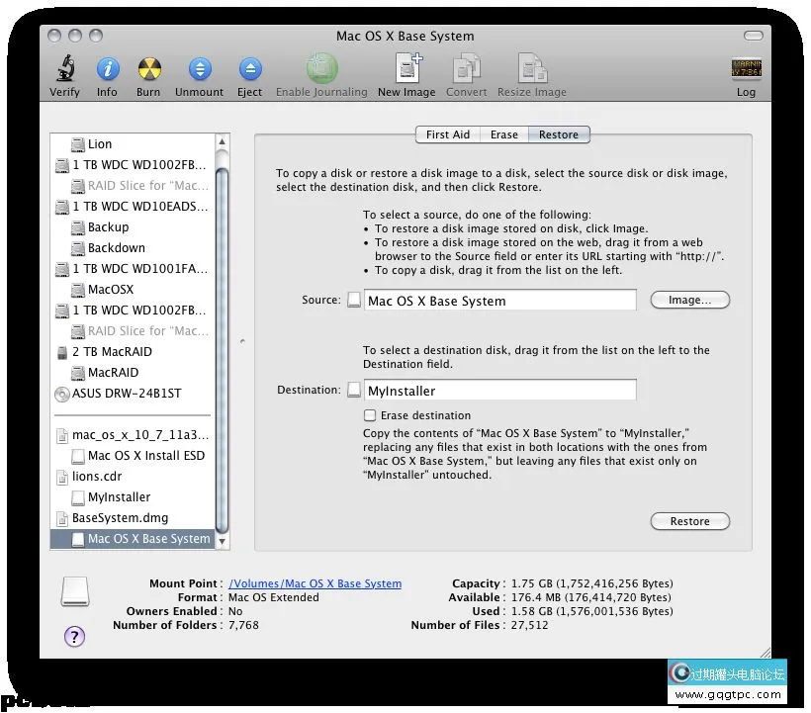This screenshot has width=811, height=713.
Task: Create a New Image from toolbar
Action: [x=406, y=70]
